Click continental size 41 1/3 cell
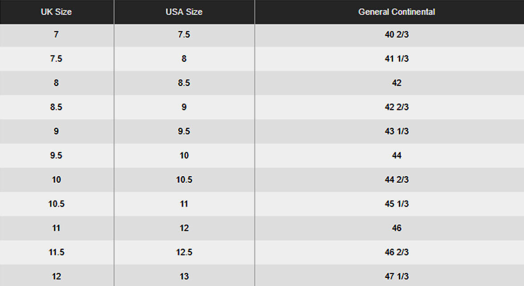The height and width of the screenshot is (286, 524). click(397, 59)
